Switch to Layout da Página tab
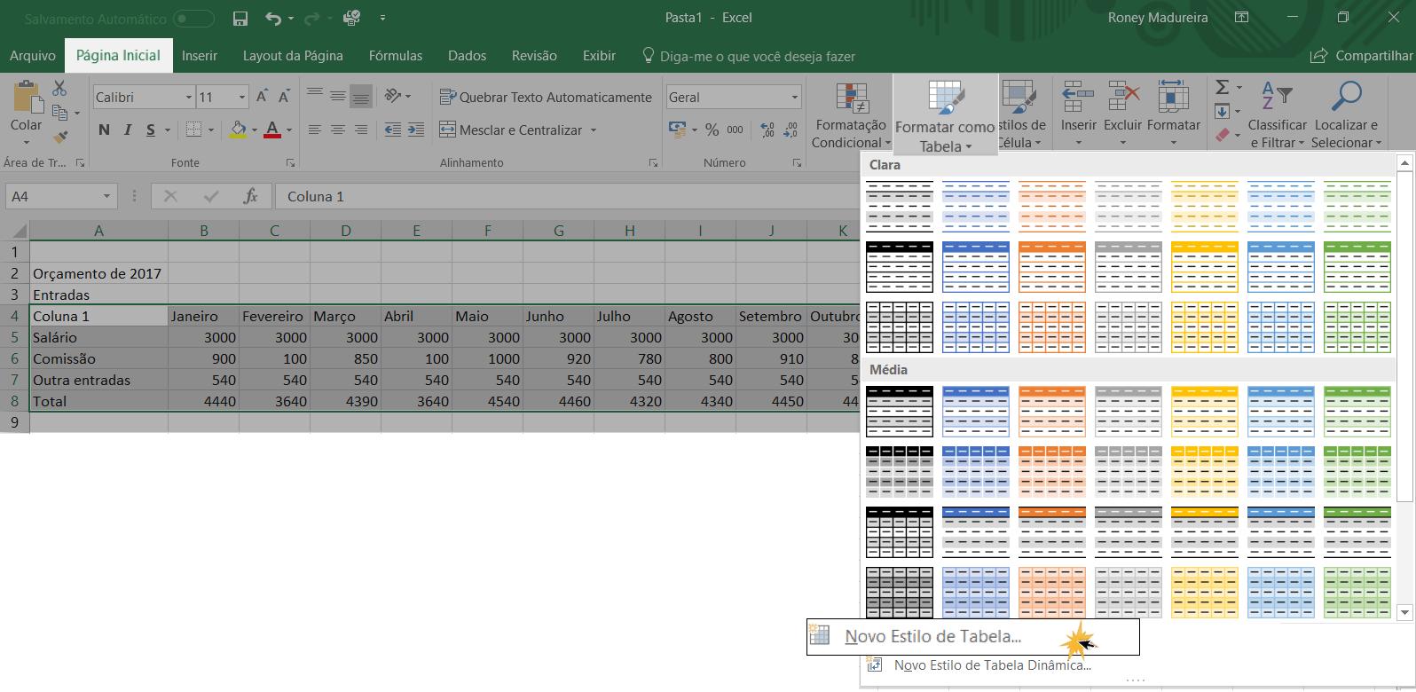1416x692 pixels. (x=293, y=55)
